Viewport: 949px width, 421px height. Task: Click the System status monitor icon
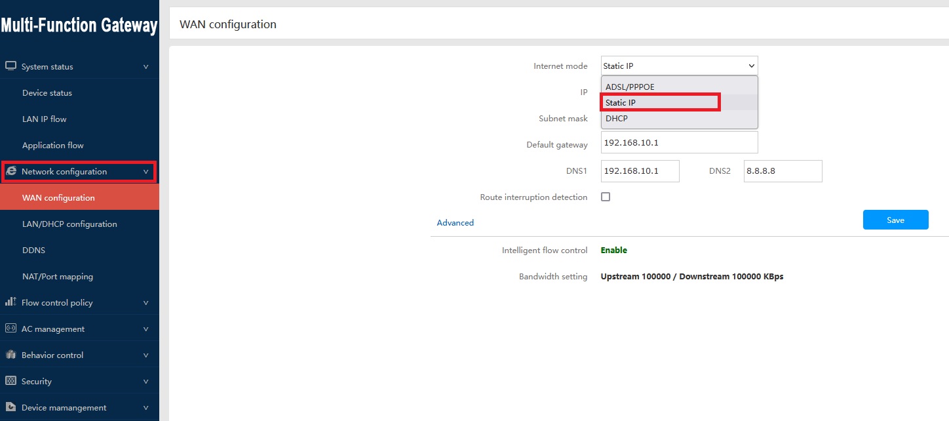[x=10, y=66]
